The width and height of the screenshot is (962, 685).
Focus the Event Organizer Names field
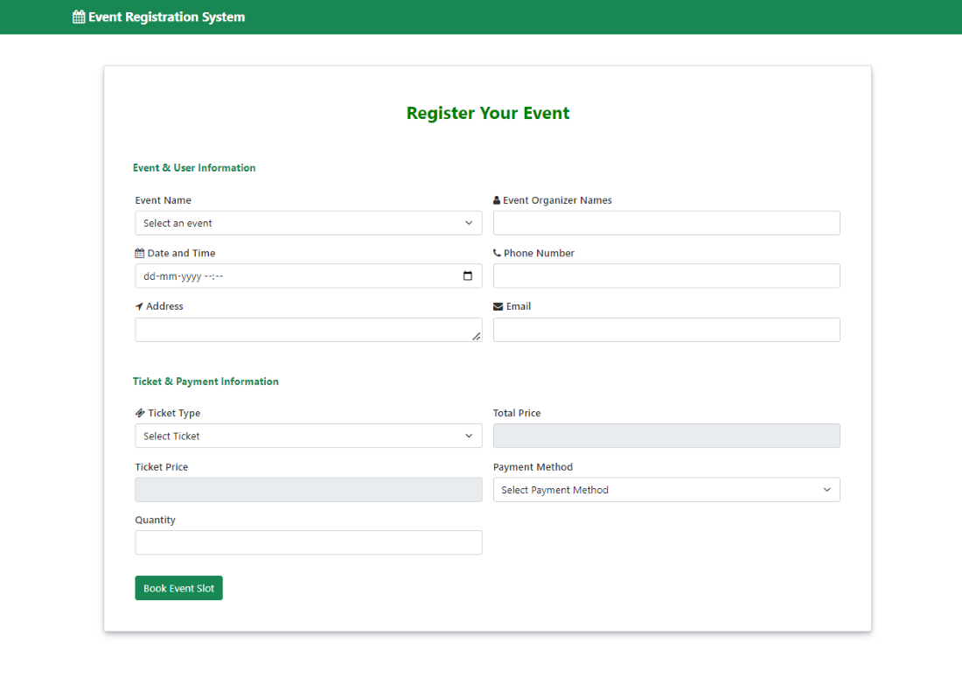(666, 223)
